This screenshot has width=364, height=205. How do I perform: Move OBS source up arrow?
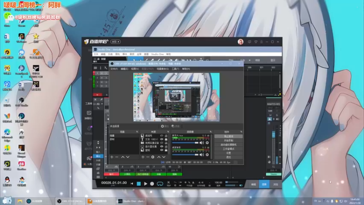159,157
